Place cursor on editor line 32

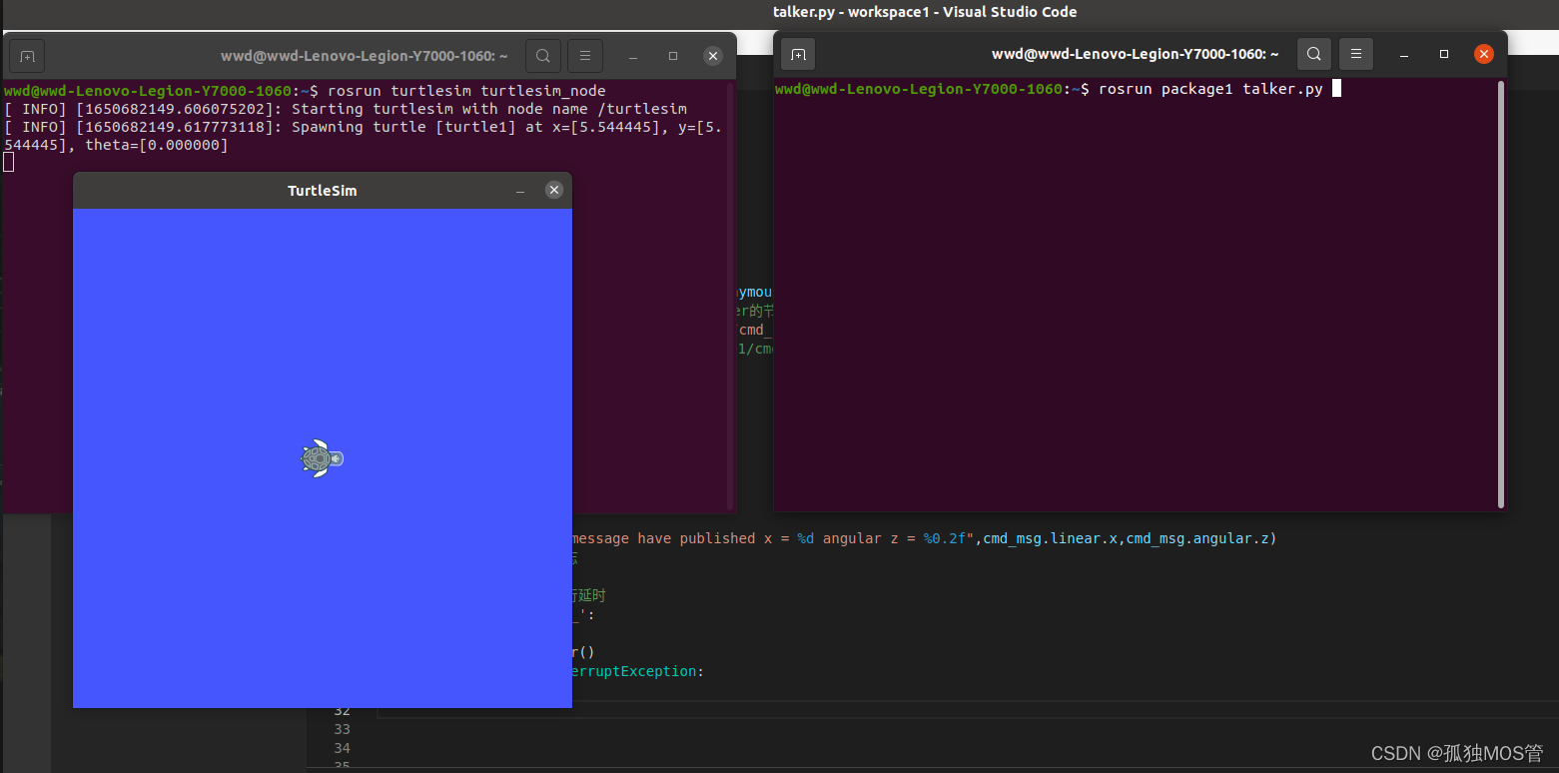[967, 710]
